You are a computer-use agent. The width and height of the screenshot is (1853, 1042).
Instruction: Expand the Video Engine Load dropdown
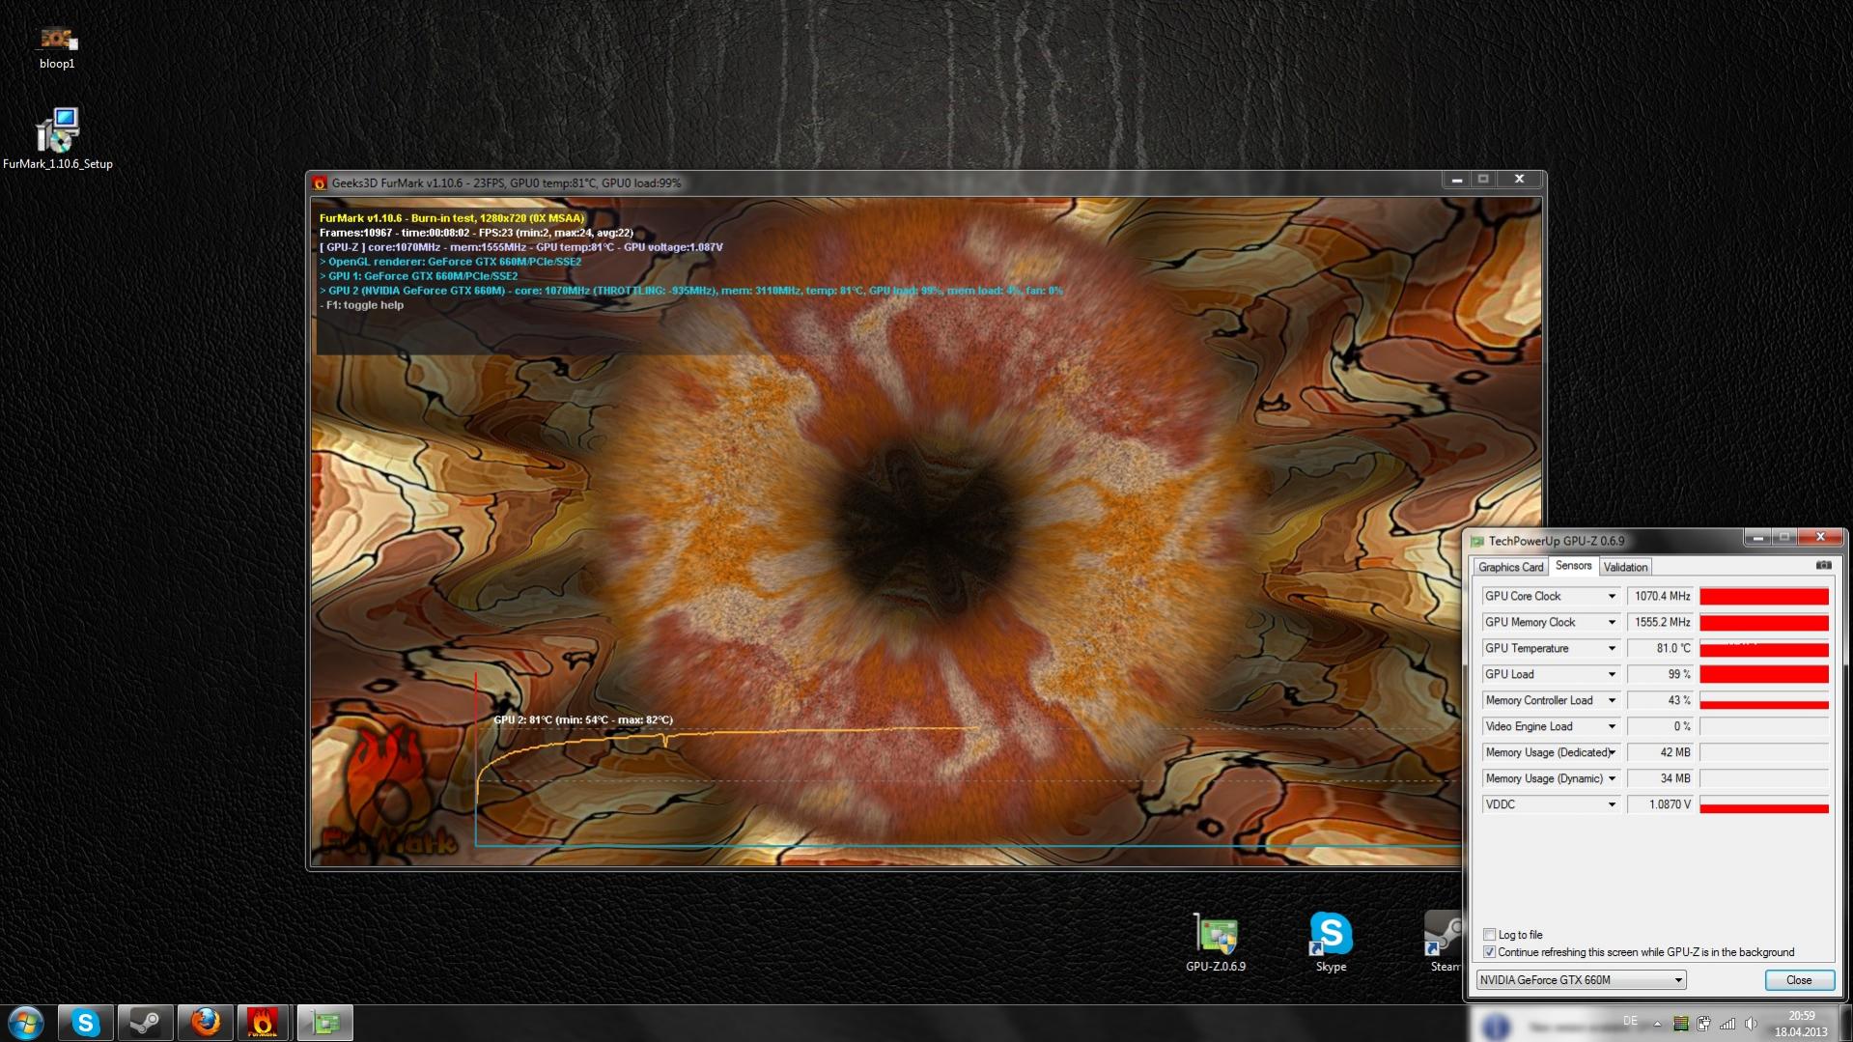1612,727
